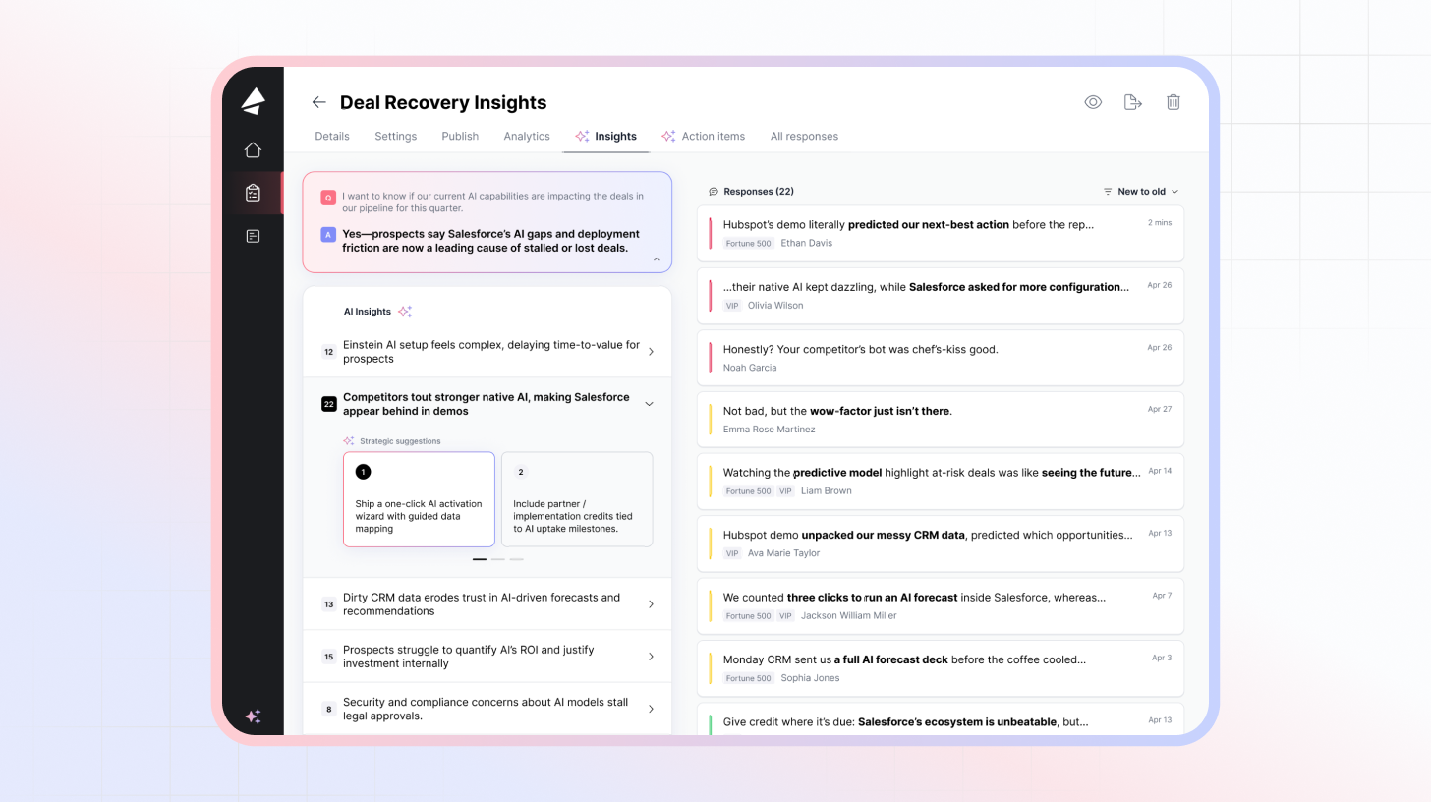
Task: Collapse the Q&A summary card chevron
Action: [x=657, y=259]
